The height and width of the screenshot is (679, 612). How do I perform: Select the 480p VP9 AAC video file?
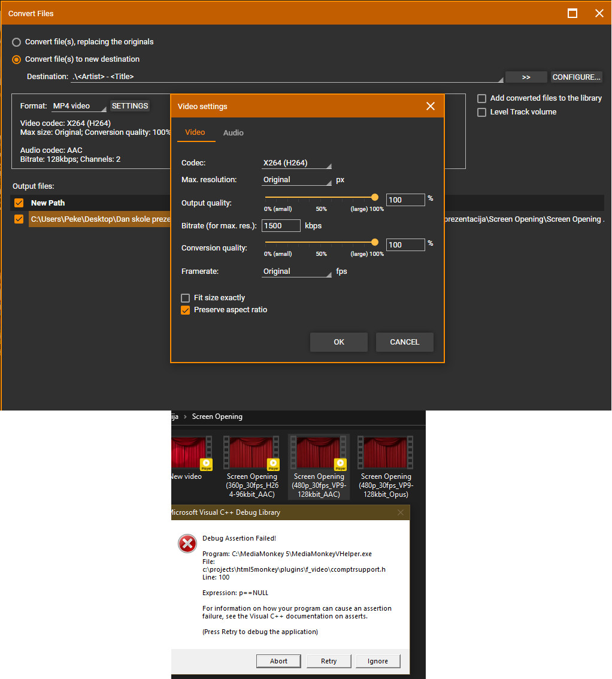319,454
